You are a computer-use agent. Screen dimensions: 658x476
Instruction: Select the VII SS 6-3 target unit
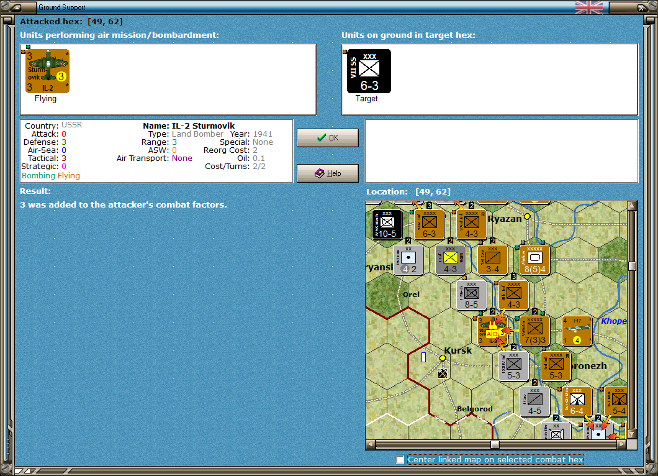[x=369, y=71]
